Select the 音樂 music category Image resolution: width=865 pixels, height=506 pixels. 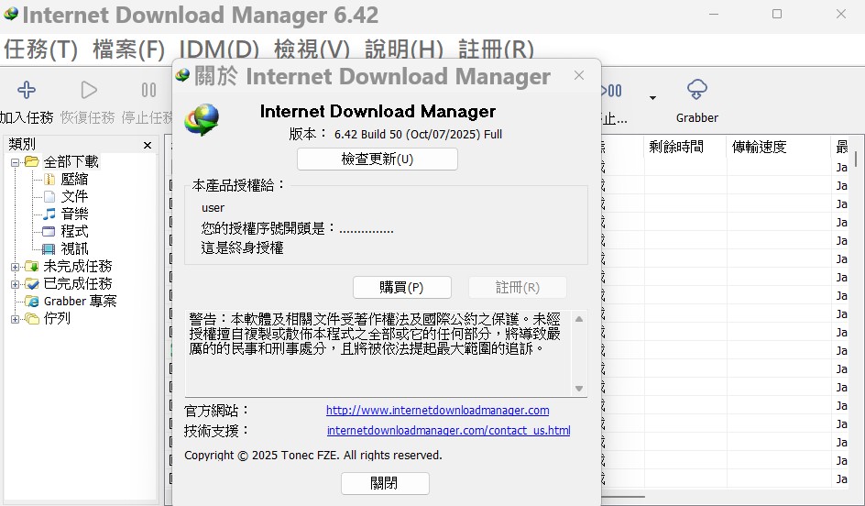73,214
